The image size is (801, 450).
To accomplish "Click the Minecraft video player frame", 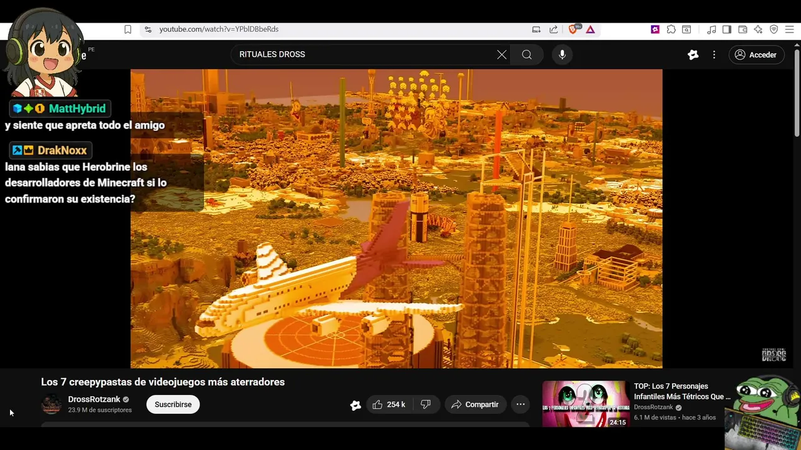I will pyautogui.click(x=396, y=219).
